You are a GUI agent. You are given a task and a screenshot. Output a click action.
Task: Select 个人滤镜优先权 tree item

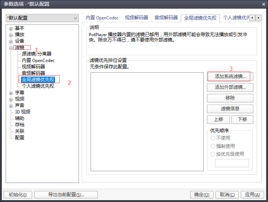pos(38,86)
